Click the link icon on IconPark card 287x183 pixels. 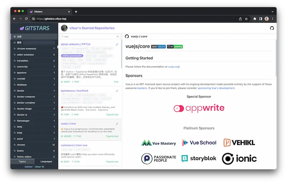click(x=117, y=91)
